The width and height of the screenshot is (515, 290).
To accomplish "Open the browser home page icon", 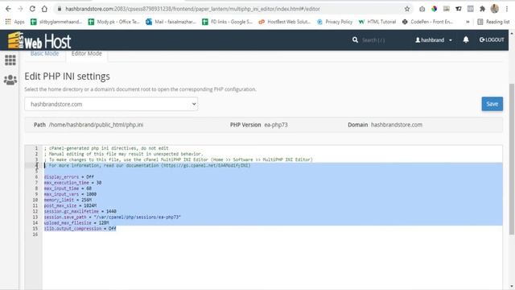I will point(44,9).
